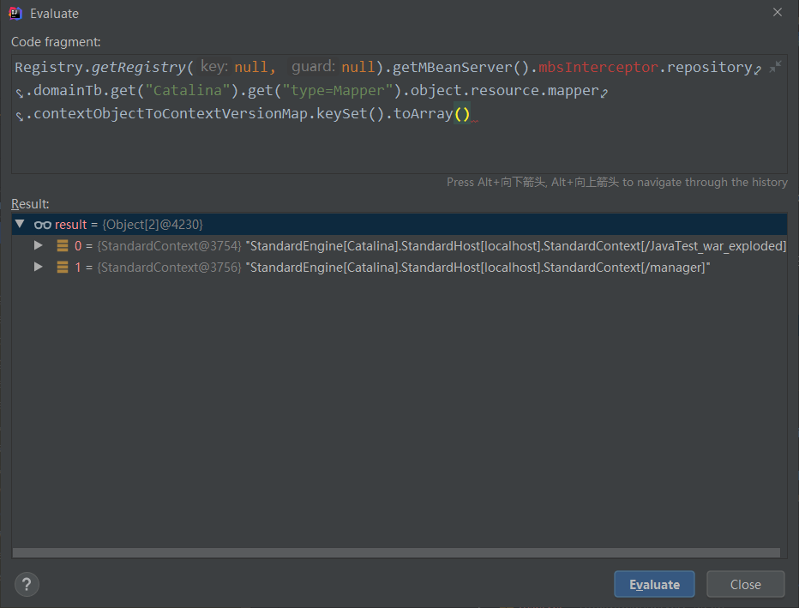Click the "Result:" label

pos(30,204)
